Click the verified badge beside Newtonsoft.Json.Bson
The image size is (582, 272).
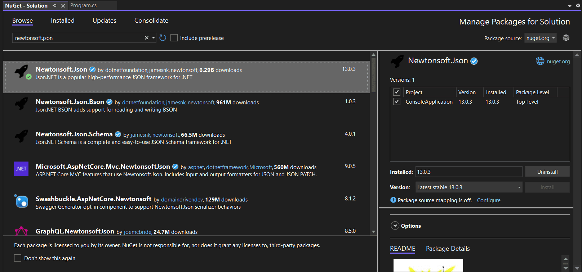click(109, 102)
